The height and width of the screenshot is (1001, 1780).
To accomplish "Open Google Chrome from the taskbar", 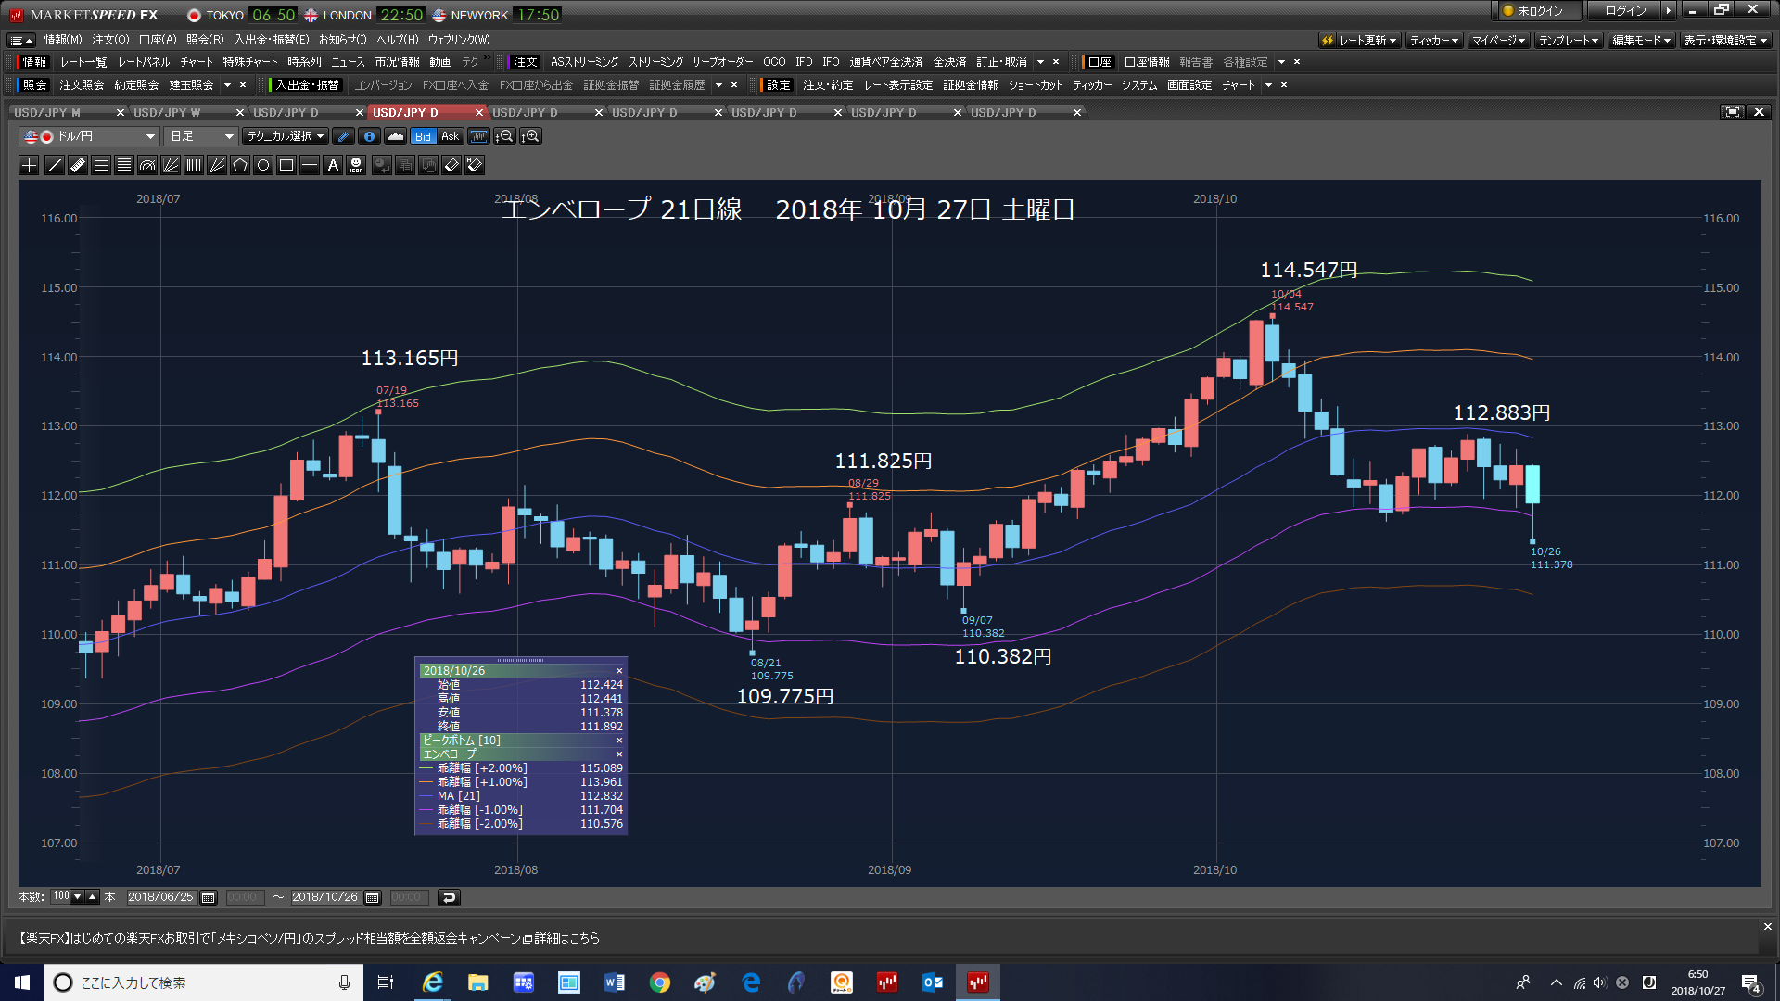I will point(660,982).
